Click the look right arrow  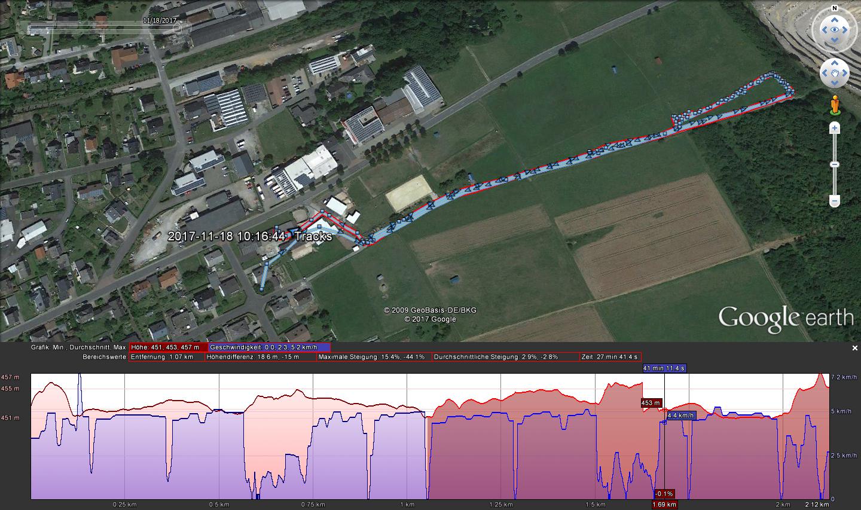point(846,30)
